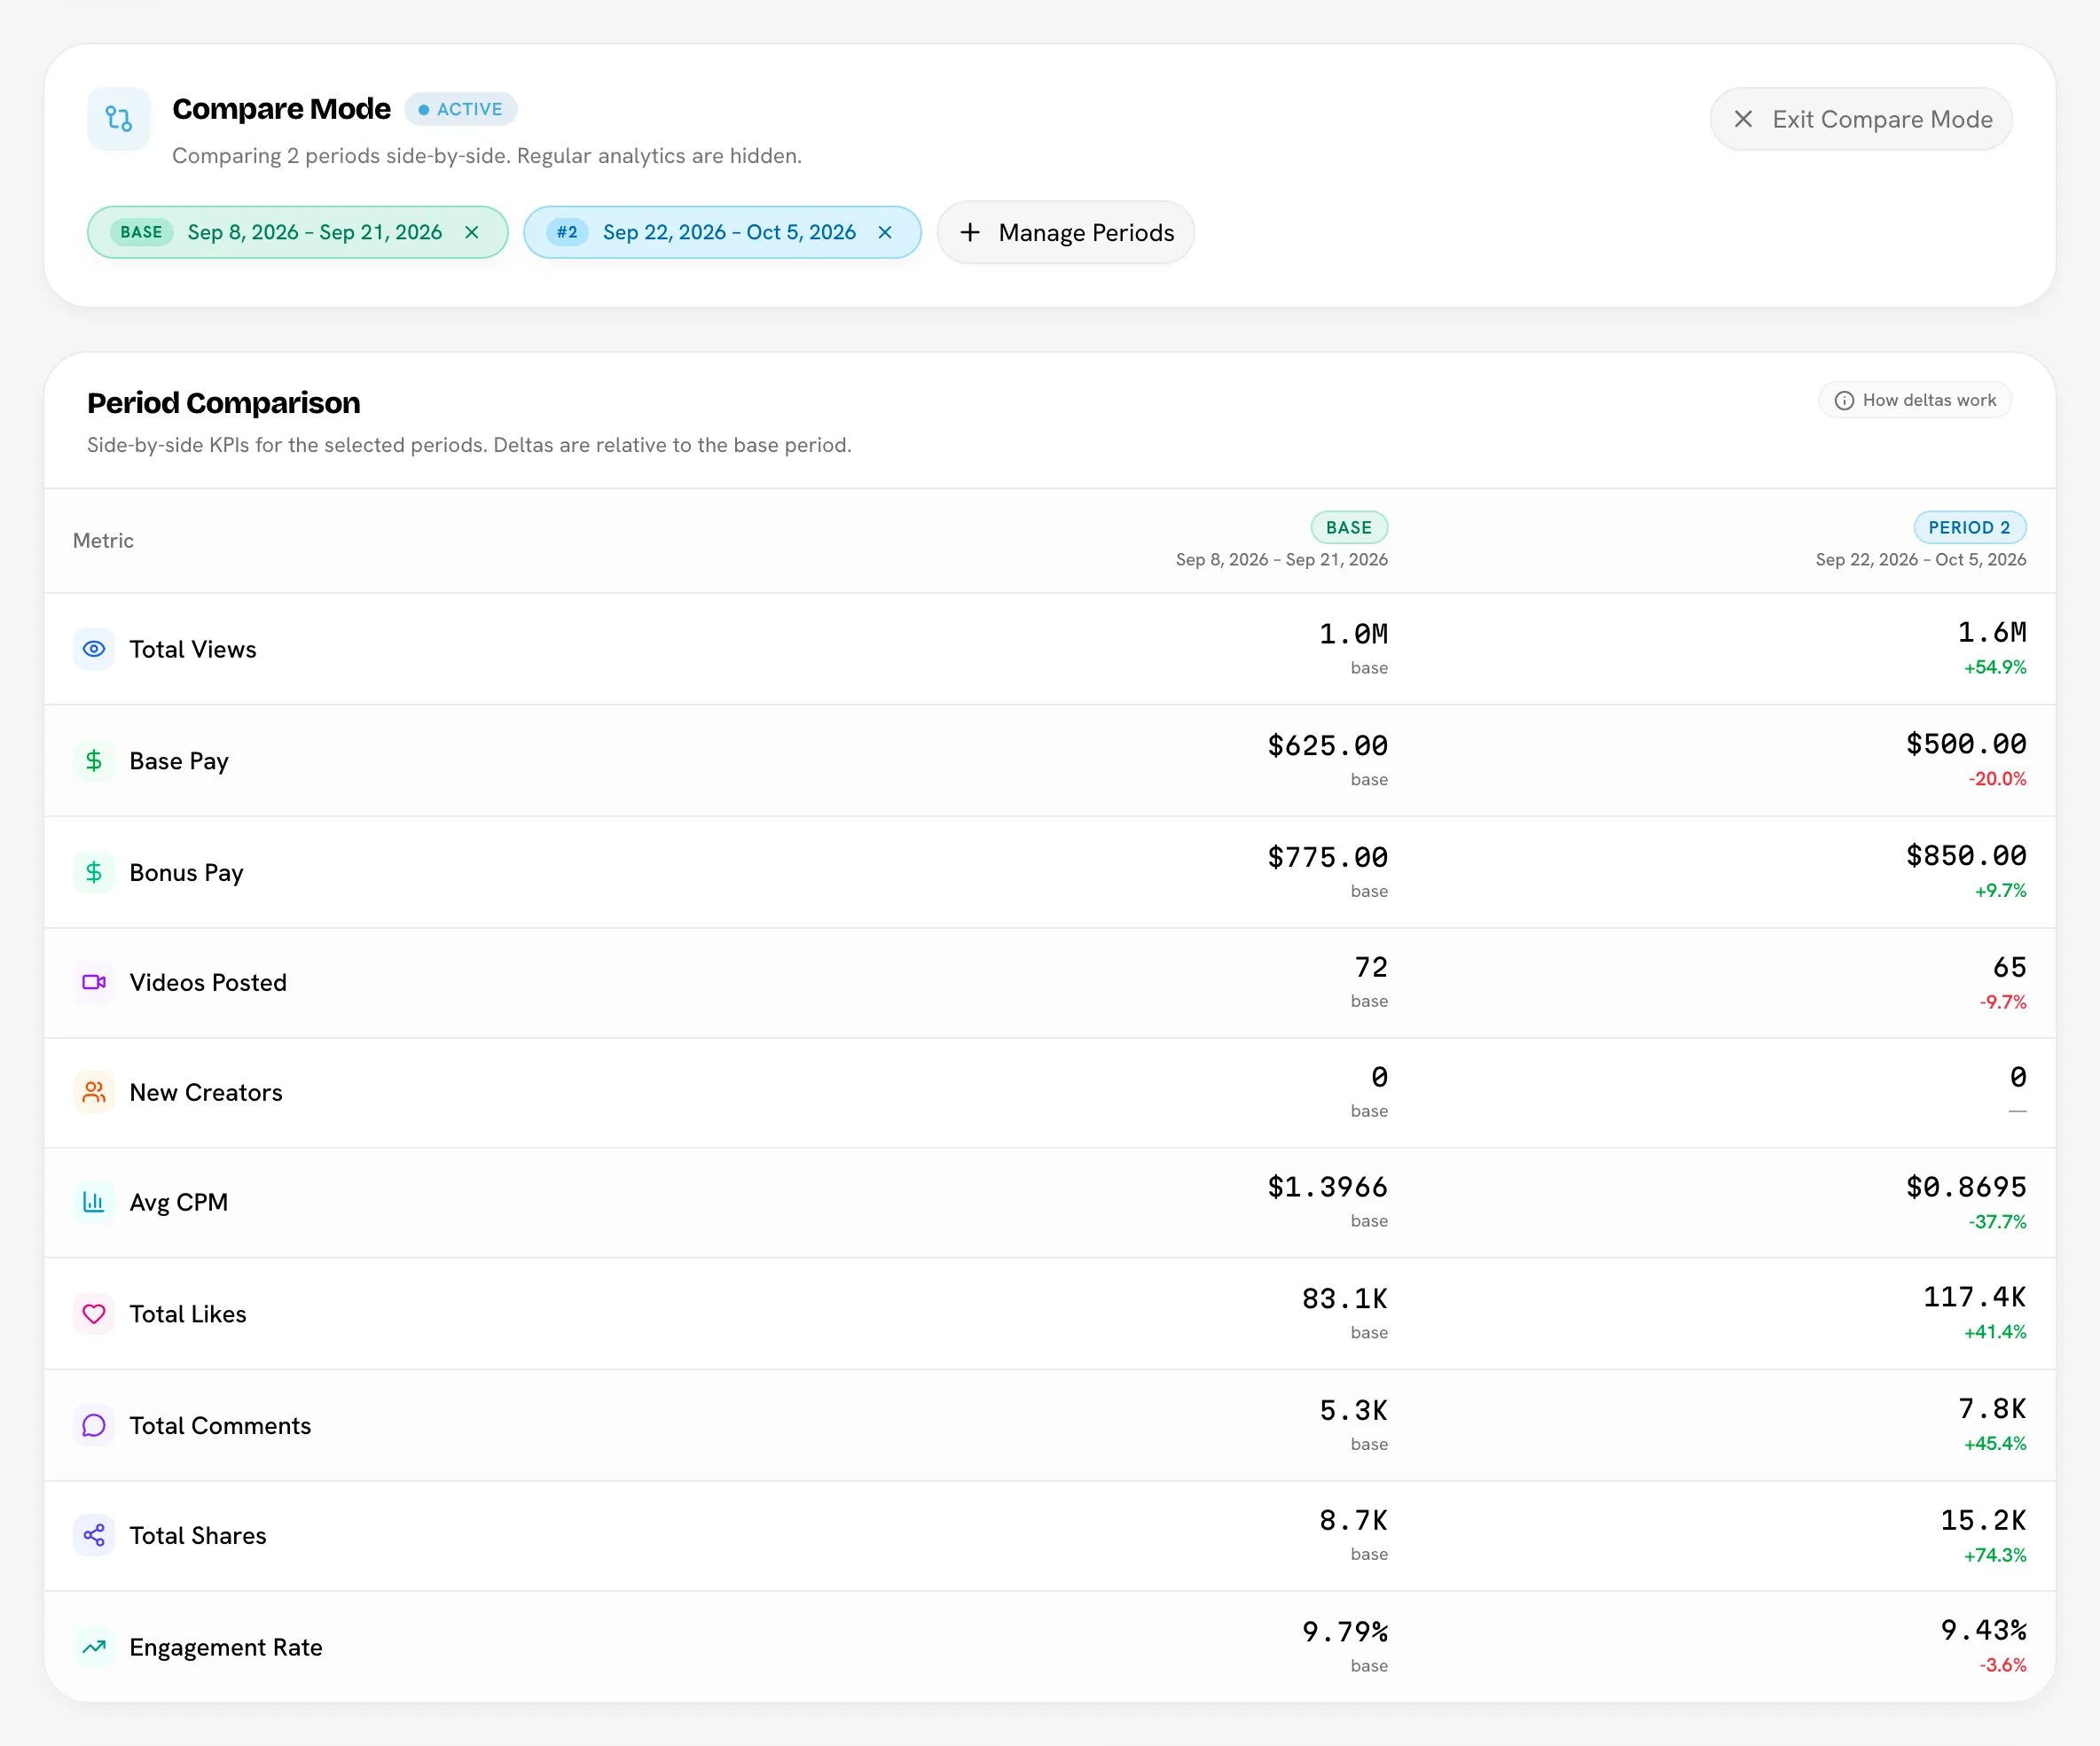Click the Bonus Pay dollar icon
The image size is (2100, 1746).
click(x=94, y=872)
